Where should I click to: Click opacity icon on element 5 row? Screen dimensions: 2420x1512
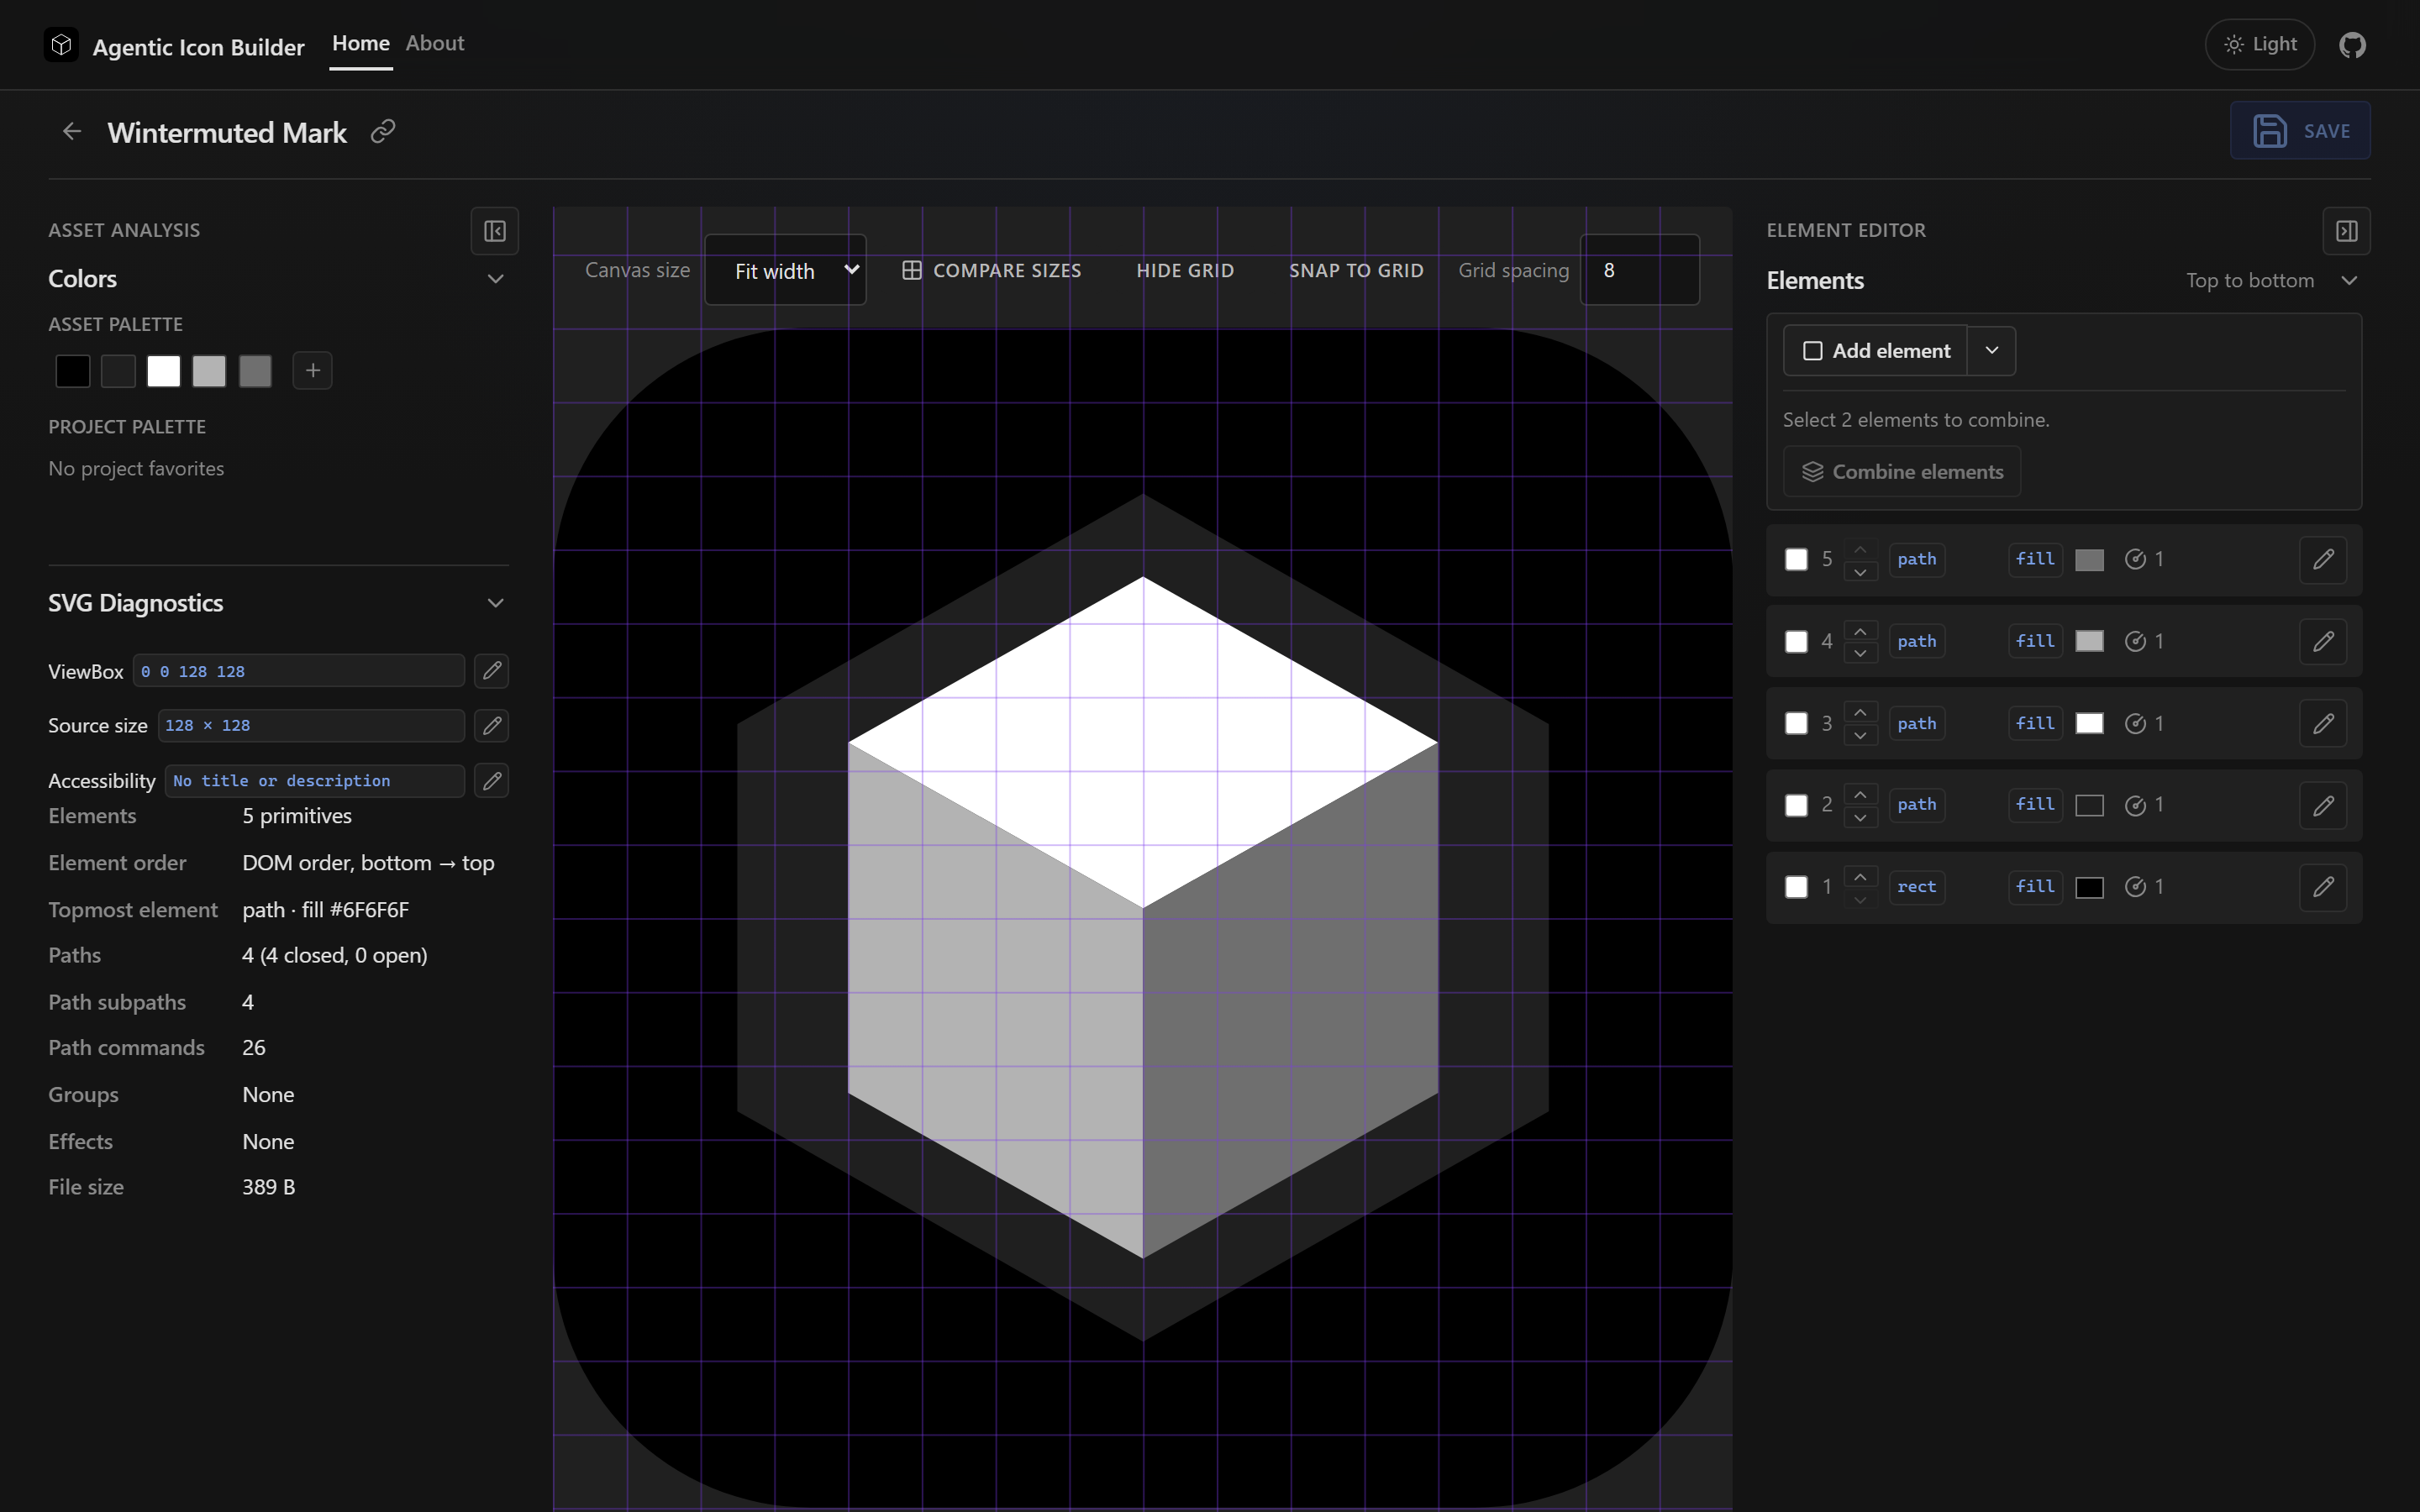pos(2135,559)
